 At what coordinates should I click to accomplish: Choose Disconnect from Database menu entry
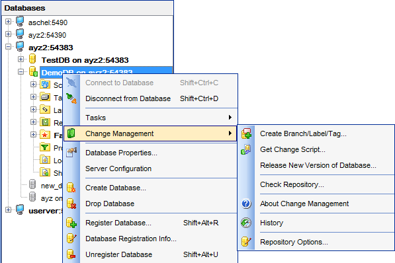tap(150, 98)
